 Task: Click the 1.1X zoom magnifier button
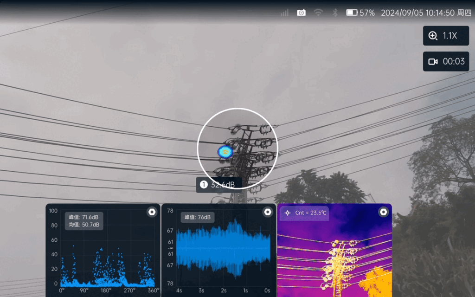(x=445, y=36)
